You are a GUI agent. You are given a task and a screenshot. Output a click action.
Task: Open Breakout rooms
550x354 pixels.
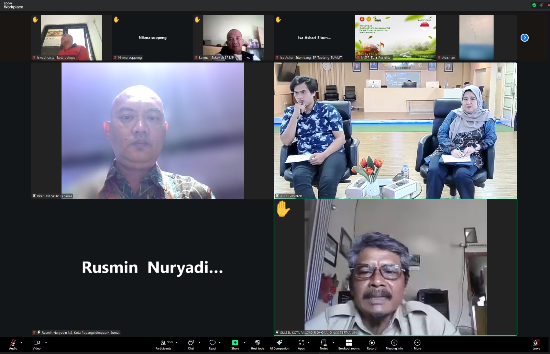pyautogui.click(x=349, y=344)
